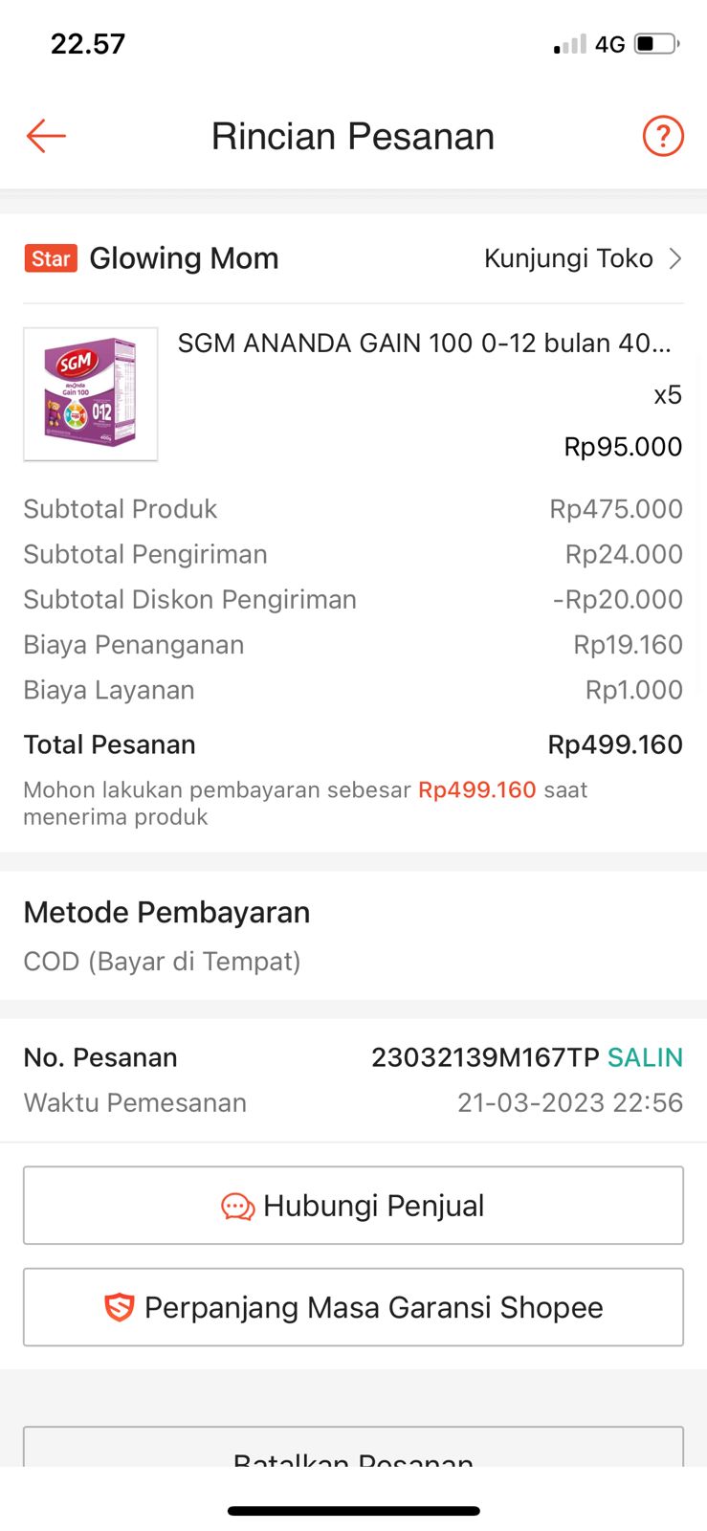Tap the iOS home indicator bar

353,1511
